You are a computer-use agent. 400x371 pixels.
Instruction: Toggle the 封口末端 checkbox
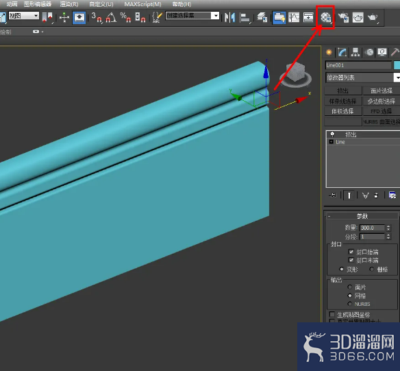351,260
